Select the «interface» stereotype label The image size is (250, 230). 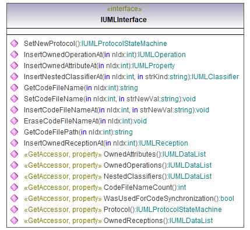124,9
